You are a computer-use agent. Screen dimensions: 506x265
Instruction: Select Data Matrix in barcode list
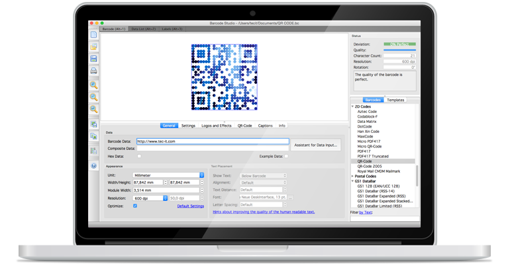367,122
